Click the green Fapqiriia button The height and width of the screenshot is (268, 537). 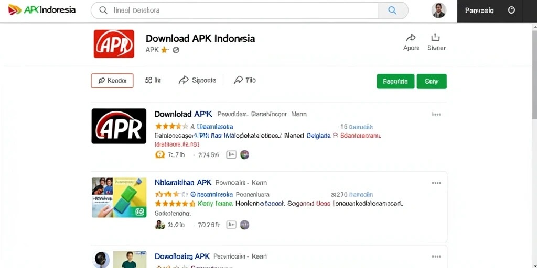(395, 81)
